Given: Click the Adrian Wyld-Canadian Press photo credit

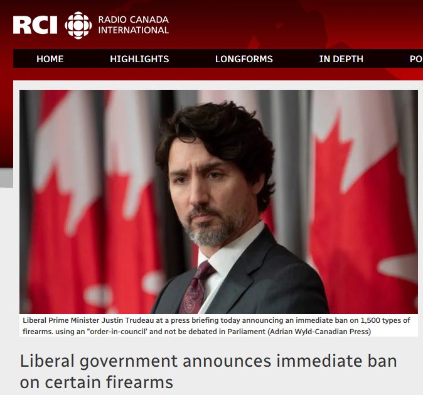Looking at the screenshot, I should pos(319,332).
